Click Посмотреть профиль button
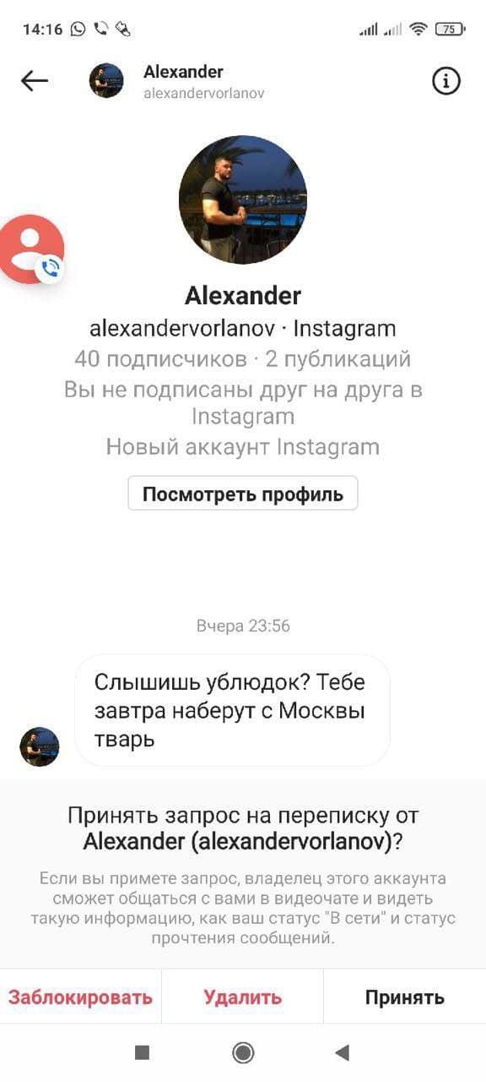Screen dimensions: 486x1082 (243, 494)
